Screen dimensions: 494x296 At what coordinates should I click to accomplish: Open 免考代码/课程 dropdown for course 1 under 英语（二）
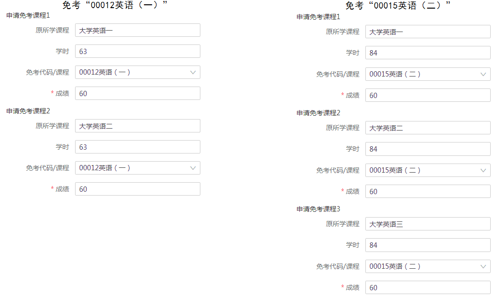point(428,74)
